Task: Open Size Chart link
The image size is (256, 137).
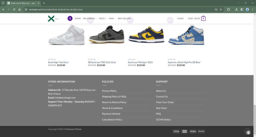Action: click(161, 108)
